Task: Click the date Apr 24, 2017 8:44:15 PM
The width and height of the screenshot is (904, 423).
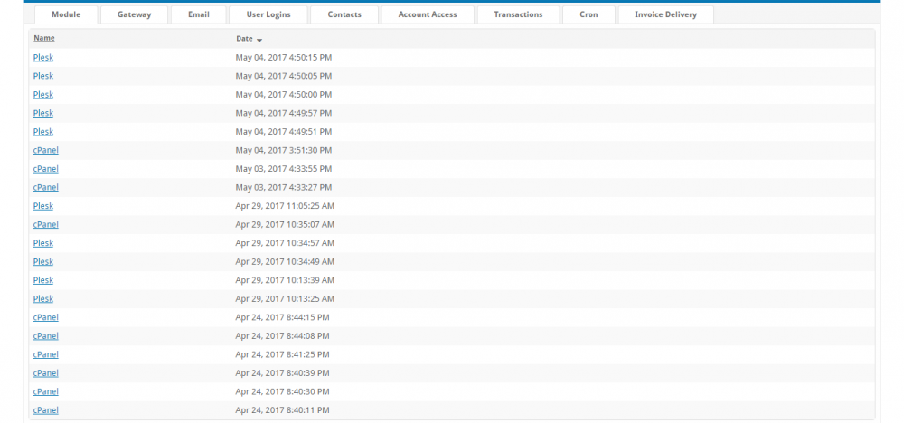Action: point(282,317)
